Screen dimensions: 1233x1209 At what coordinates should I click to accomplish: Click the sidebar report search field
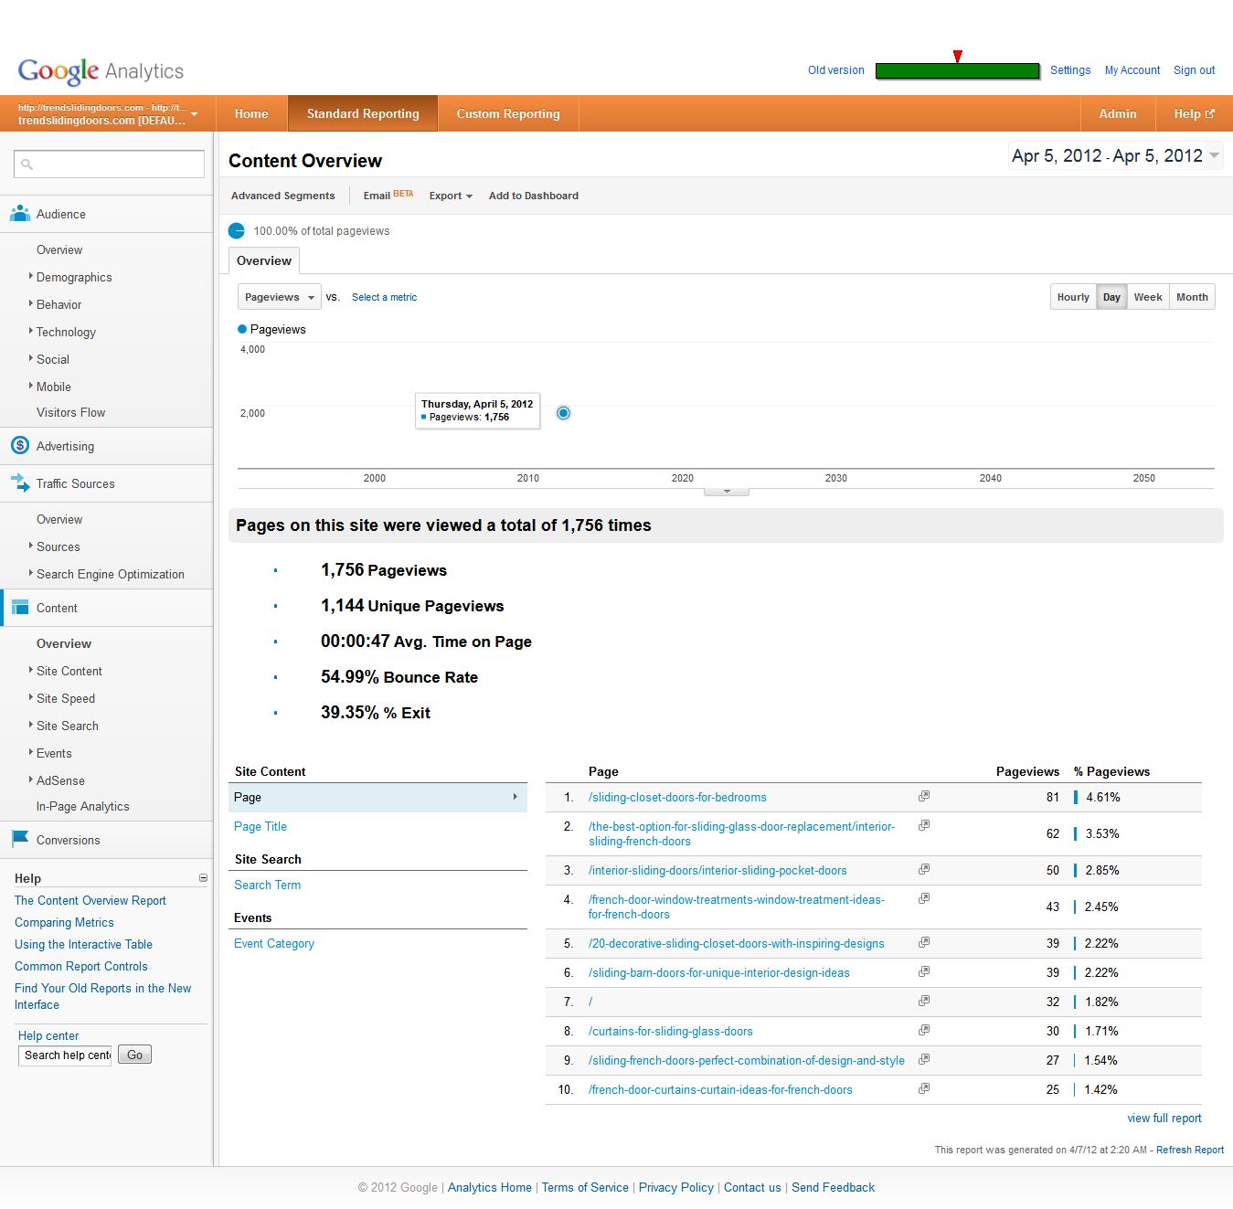109,164
